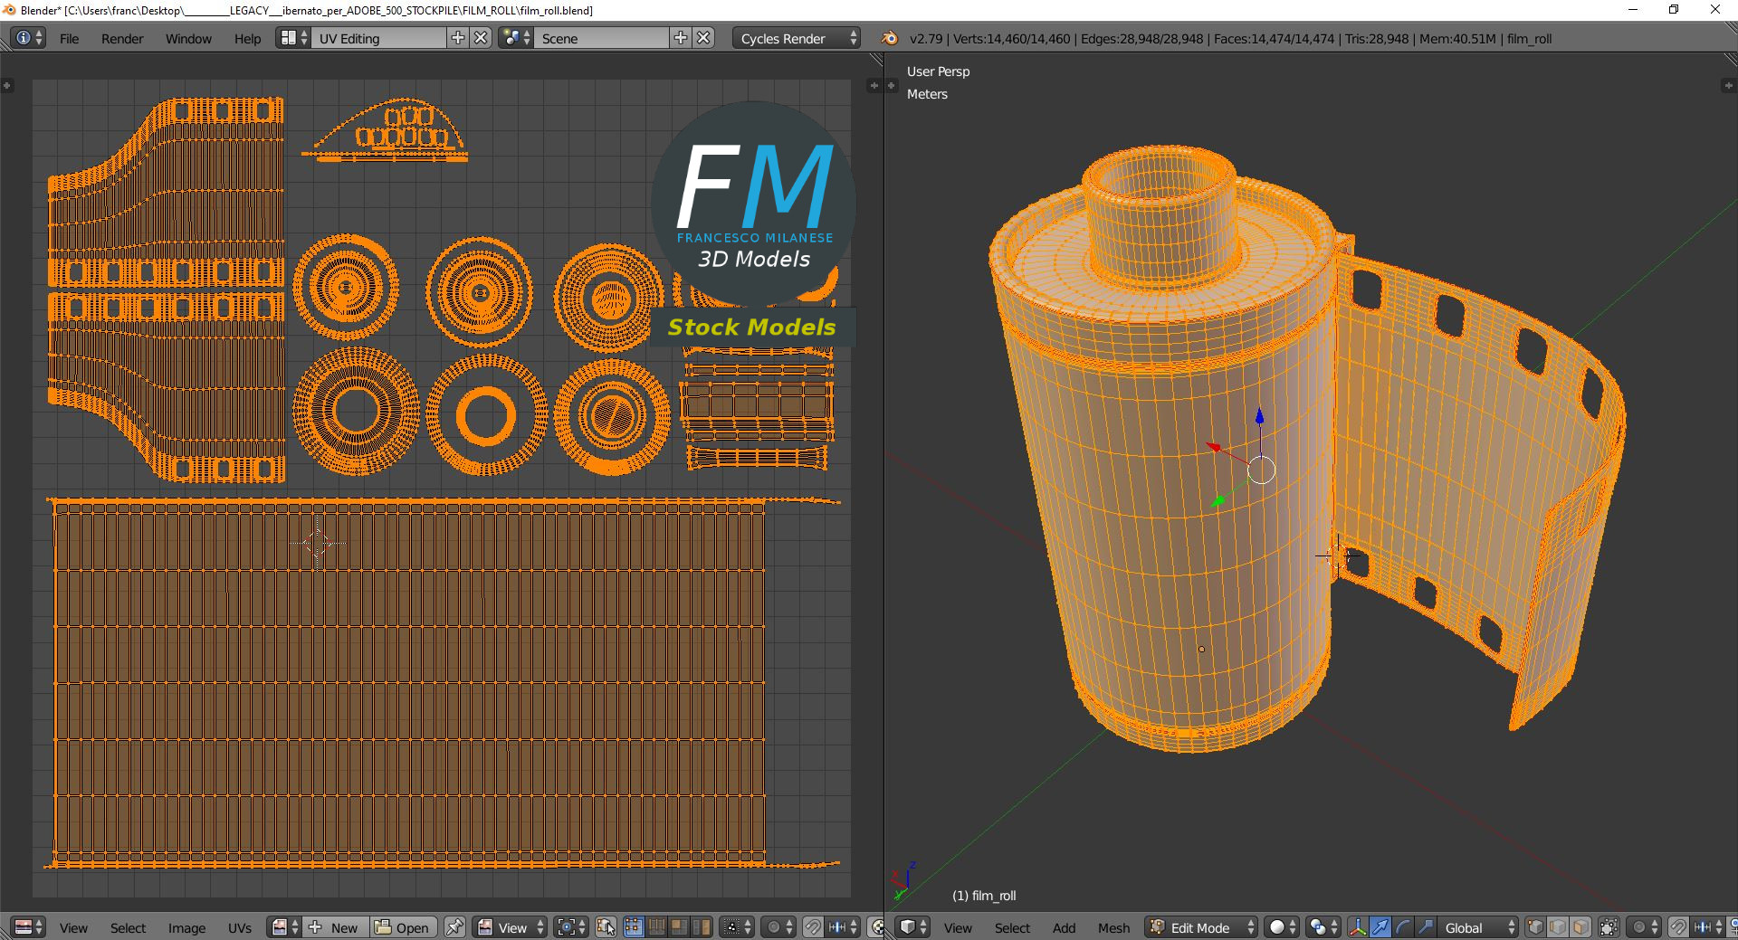
Task: Open the 3D View pivot point selector
Action: [x=1323, y=927]
